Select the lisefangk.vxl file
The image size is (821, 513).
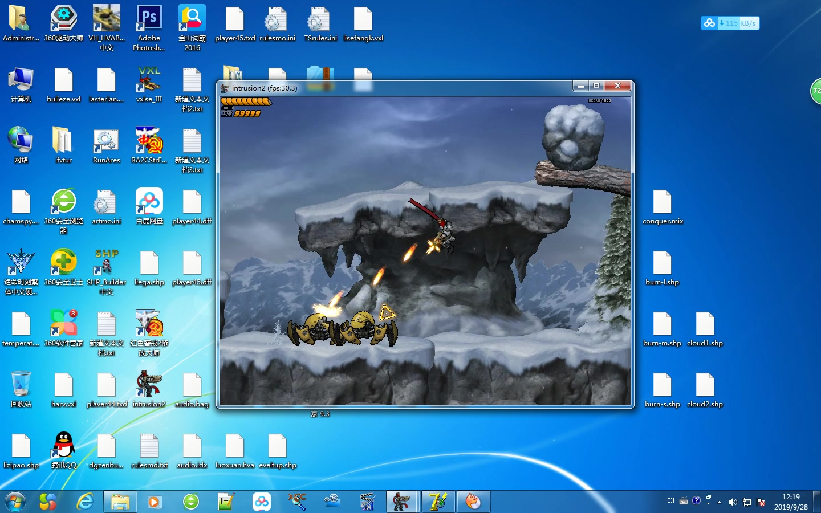[363, 24]
